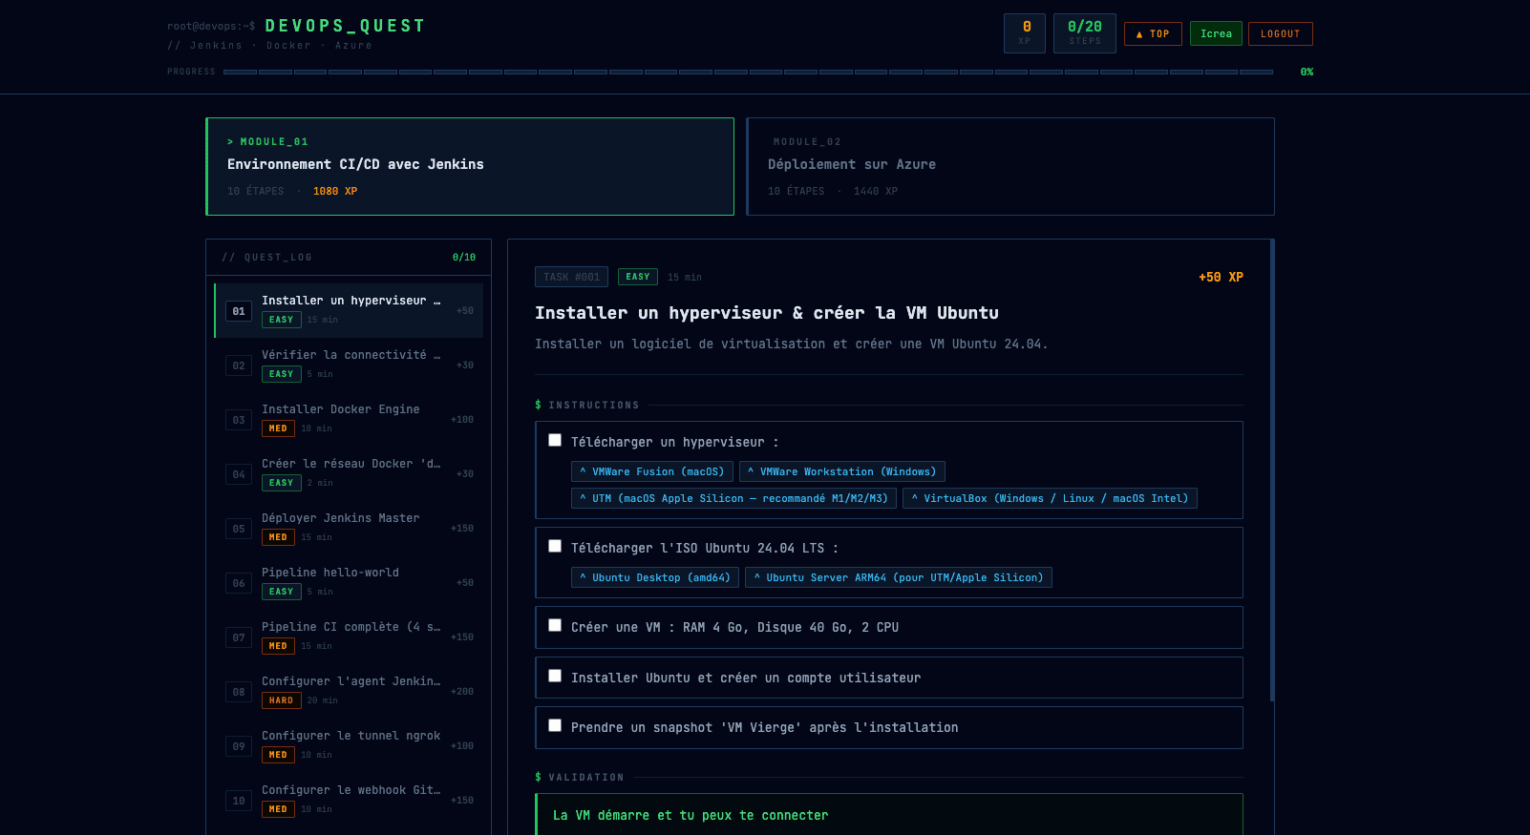Click the DEVOPS_QUEST title

[x=345, y=26]
